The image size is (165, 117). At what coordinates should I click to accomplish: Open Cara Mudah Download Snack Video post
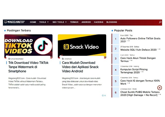click(80, 67)
